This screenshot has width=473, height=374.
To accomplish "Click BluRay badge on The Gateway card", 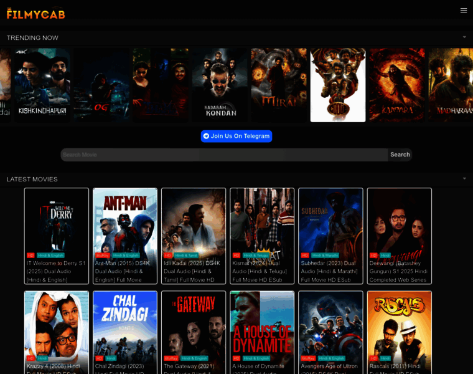I will 171,358.
